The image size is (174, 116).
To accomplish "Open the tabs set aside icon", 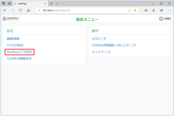I will (4, 4).
